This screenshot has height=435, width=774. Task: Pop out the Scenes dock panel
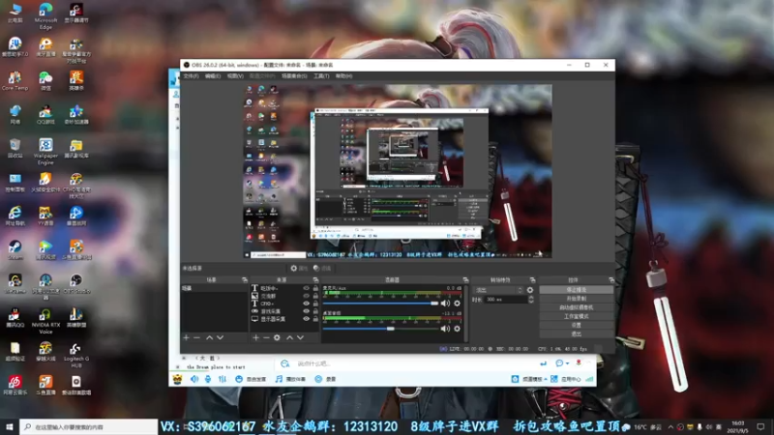[245, 279]
